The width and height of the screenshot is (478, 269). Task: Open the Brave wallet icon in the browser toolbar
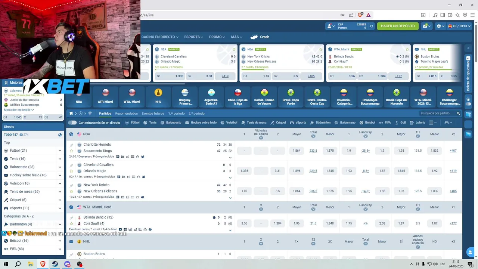pyautogui.click(x=450, y=15)
